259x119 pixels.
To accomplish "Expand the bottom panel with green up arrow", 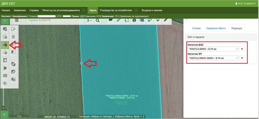I will tap(5, 114).
